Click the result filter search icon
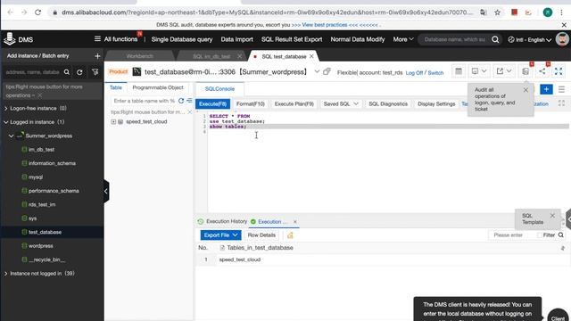The width and height of the screenshot is (571, 321). point(561,235)
